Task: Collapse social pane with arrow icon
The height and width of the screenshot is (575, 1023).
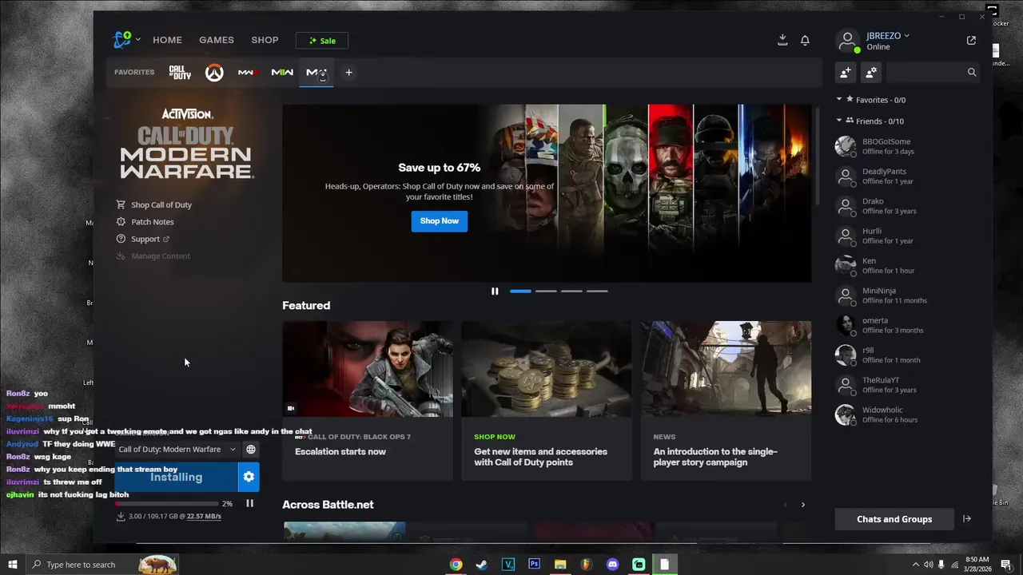Action: click(x=967, y=519)
